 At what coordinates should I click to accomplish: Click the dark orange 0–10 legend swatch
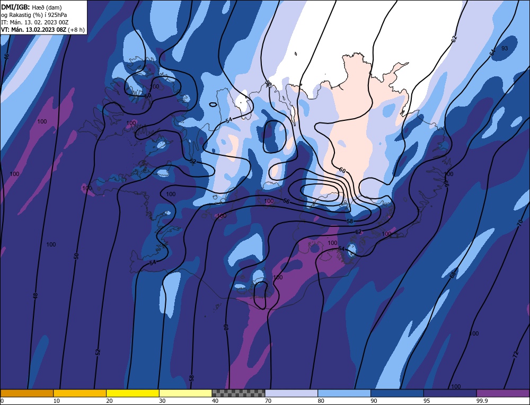pos(26,393)
